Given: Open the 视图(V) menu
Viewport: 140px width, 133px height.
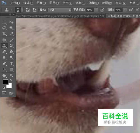Looking at the screenshot, I should coord(107,3).
